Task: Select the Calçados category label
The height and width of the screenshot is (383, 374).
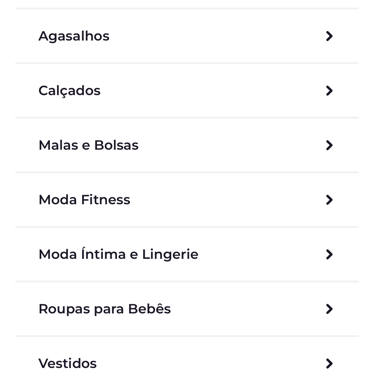Action: pyautogui.click(x=69, y=91)
